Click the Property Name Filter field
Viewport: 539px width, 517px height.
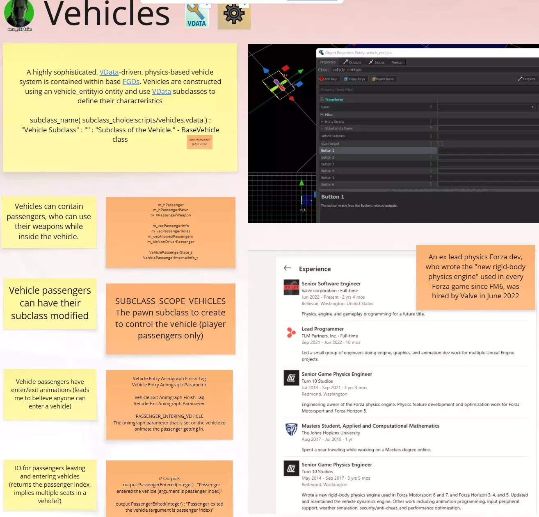[428, 89]
